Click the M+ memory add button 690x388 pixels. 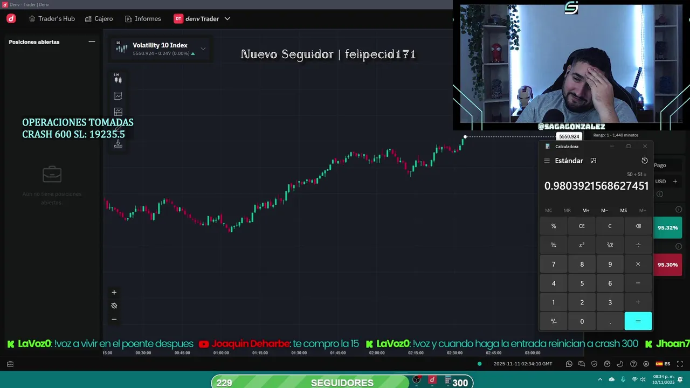click(585, 210)
